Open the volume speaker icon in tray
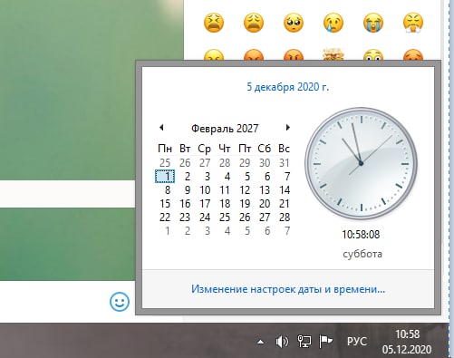 (x=282, y=342)
